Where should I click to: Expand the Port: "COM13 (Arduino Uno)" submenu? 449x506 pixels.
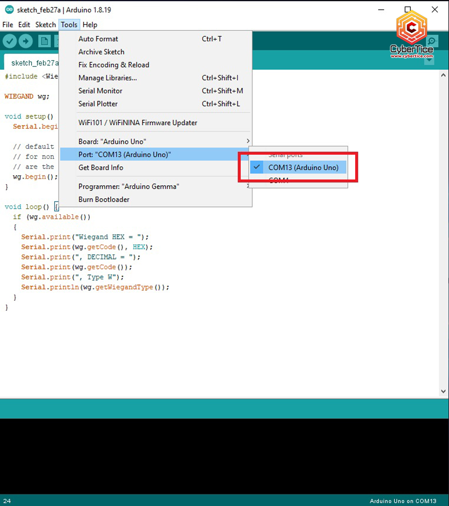pyautogui.click(x=154, y=154)
